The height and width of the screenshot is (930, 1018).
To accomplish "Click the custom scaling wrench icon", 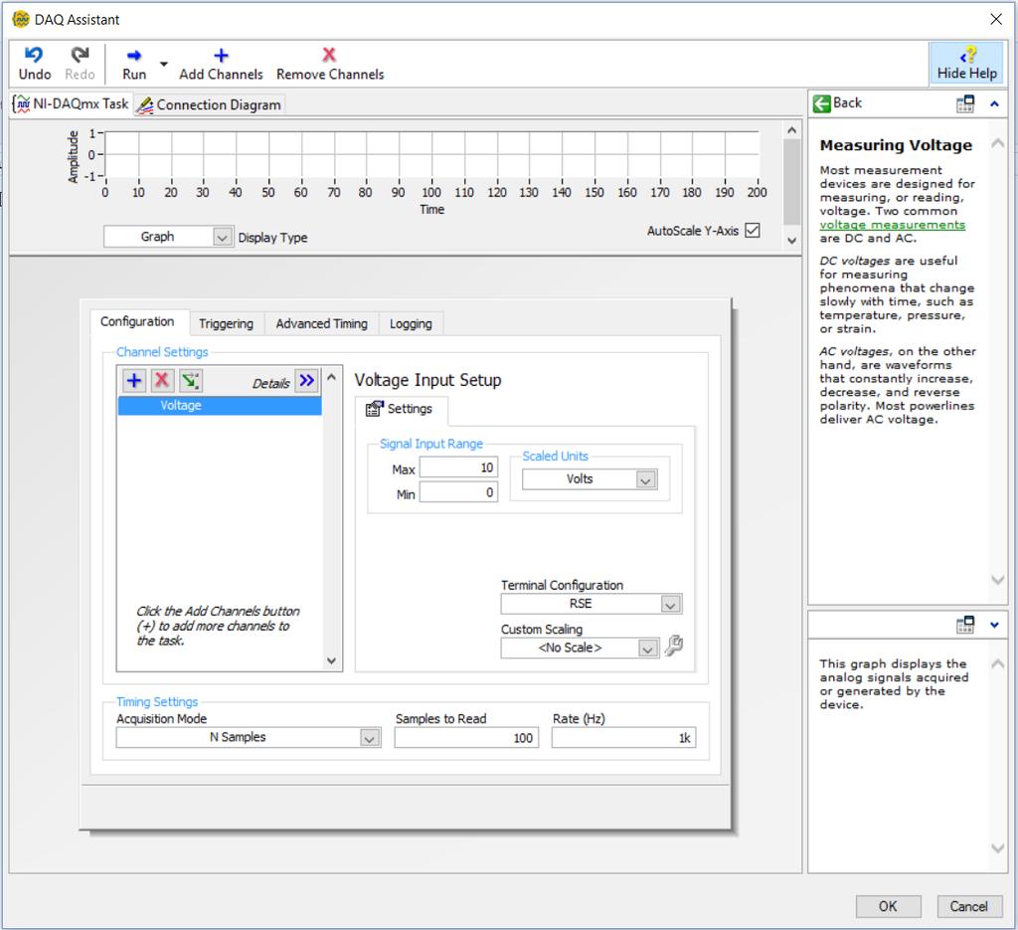I will [x=674, y=646].
